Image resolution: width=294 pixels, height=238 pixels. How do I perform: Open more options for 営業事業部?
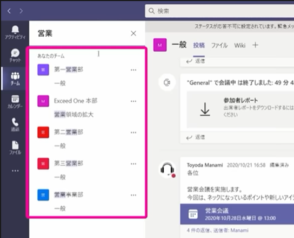[x=133, y=195]
